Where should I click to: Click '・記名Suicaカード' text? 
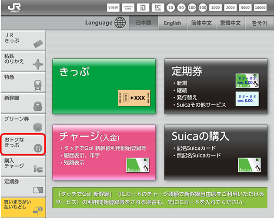[194, 148]
